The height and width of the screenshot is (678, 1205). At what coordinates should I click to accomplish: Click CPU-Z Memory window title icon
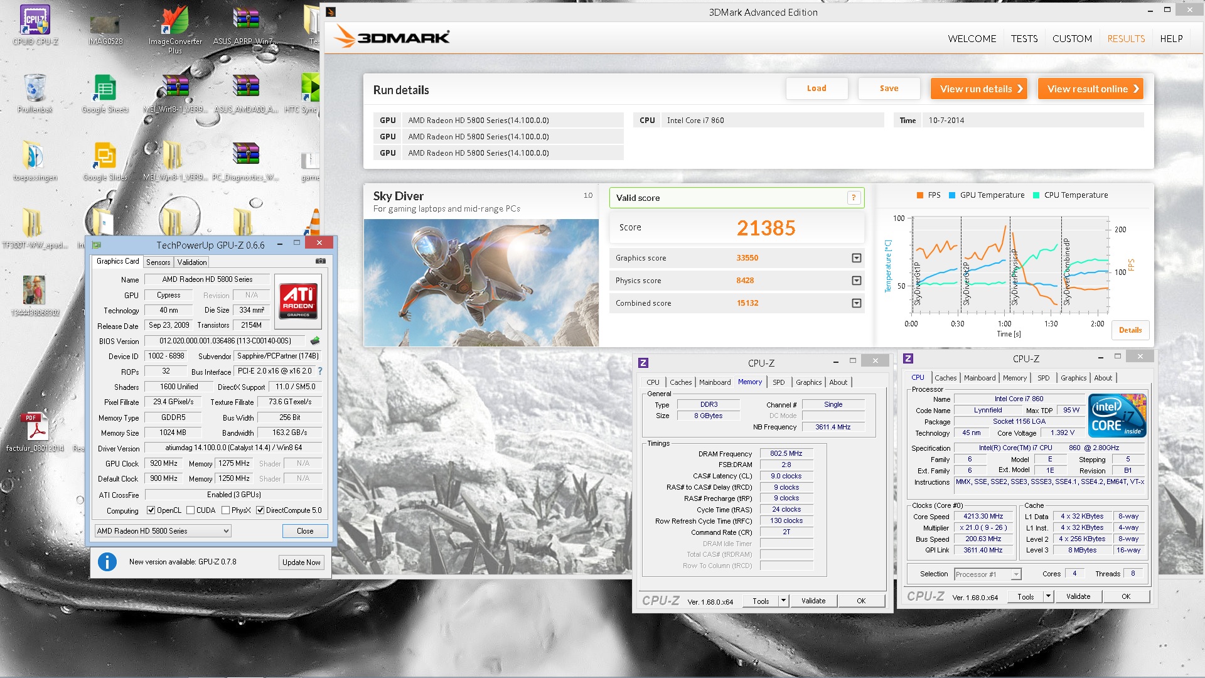[643, 363]
